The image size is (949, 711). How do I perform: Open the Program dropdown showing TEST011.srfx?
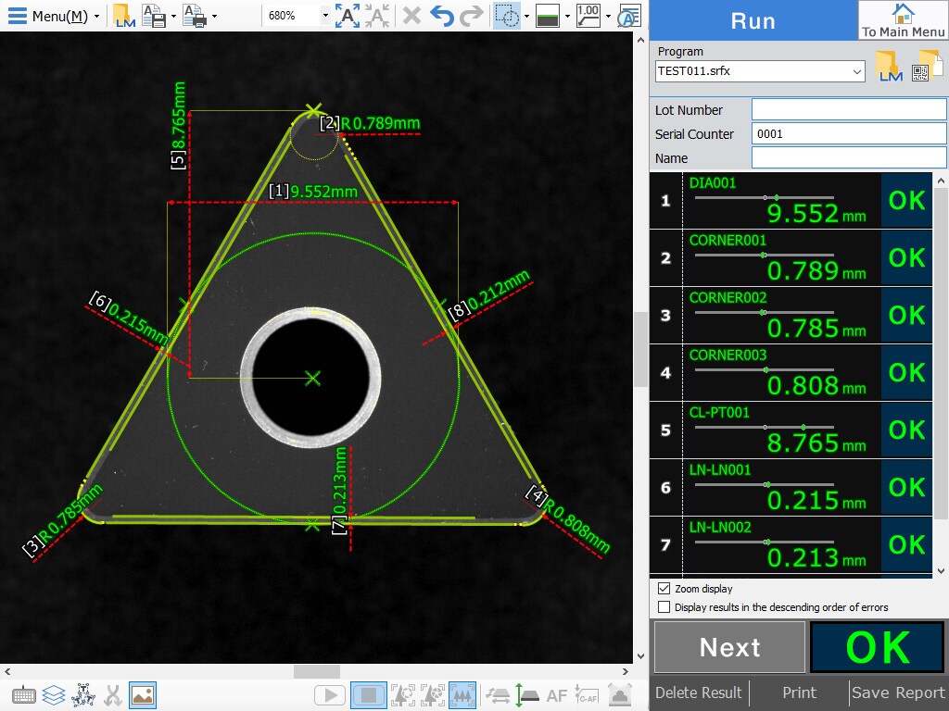[856, 71]
